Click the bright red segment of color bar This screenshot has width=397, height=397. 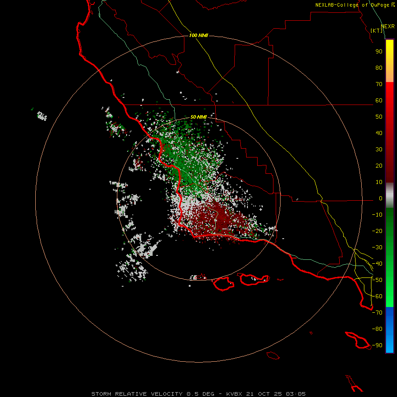(390, 132)
